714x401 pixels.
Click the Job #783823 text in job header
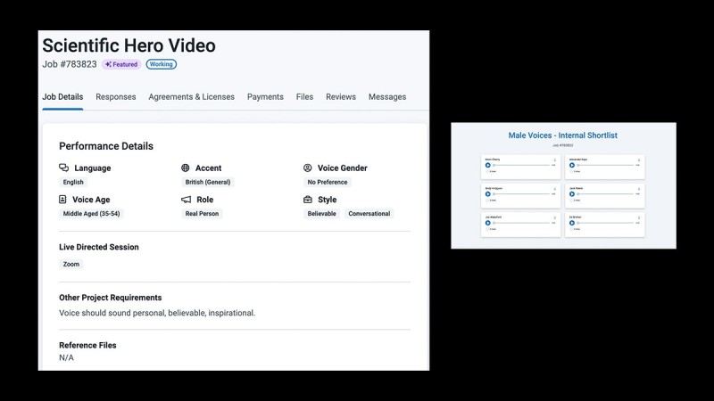click(70, 64)
